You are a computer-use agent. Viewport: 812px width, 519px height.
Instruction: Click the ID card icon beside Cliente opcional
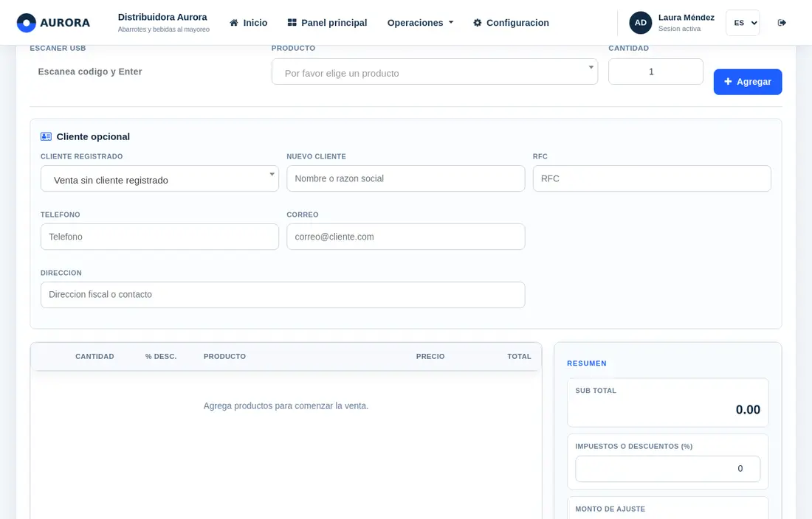(x=46, y=136)
